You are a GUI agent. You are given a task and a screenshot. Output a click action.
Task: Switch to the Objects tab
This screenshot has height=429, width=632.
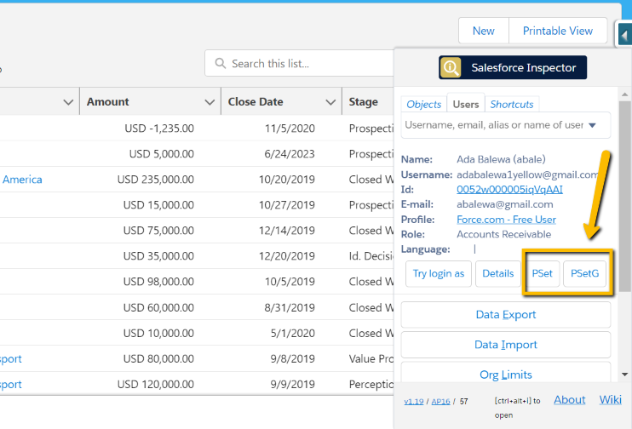pos(423,105)
